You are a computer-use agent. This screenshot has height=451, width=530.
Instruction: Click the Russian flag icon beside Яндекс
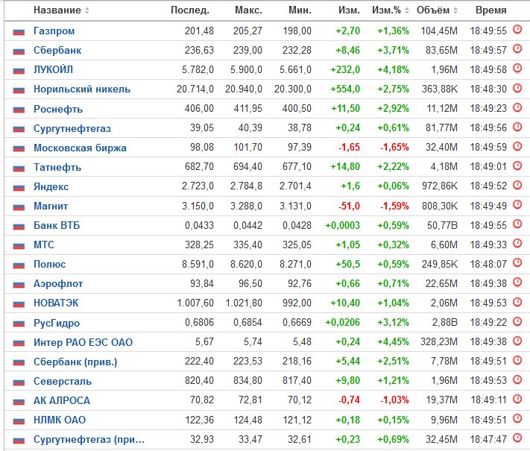click(19, 188)
